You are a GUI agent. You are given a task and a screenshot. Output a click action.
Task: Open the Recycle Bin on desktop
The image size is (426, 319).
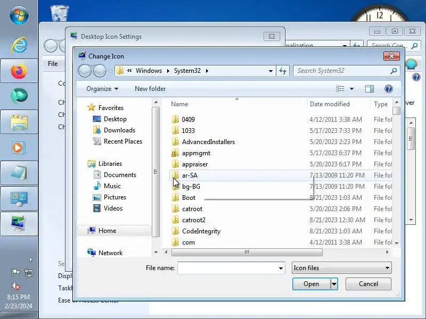(x=60, y=13)
